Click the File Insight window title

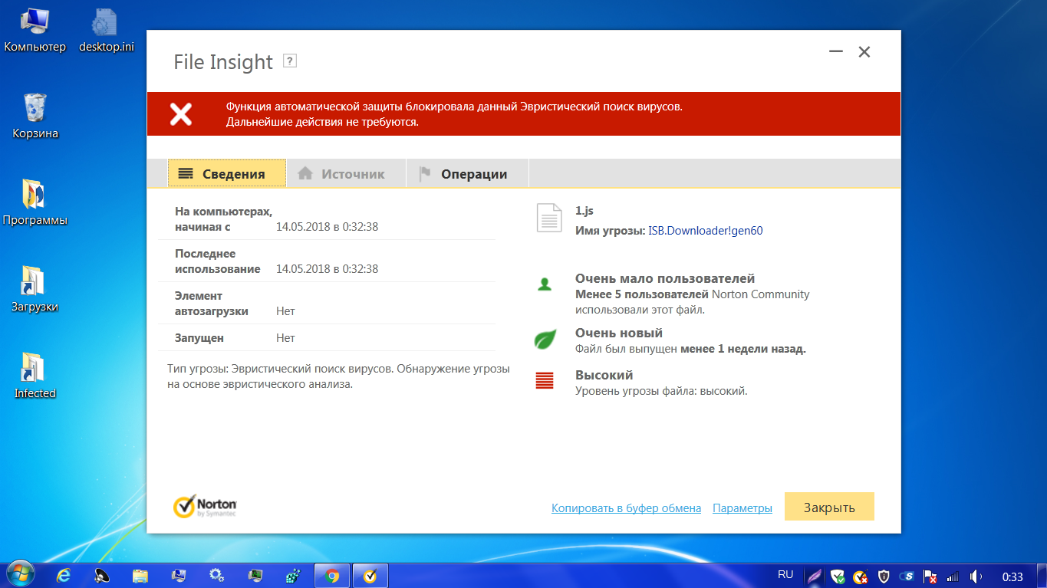223,61
